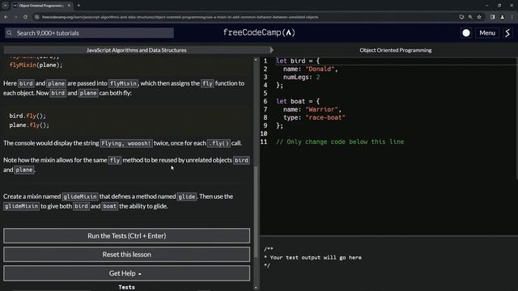Restore down the browser window
Screen dimensions: 518x291
pos(499,6)
